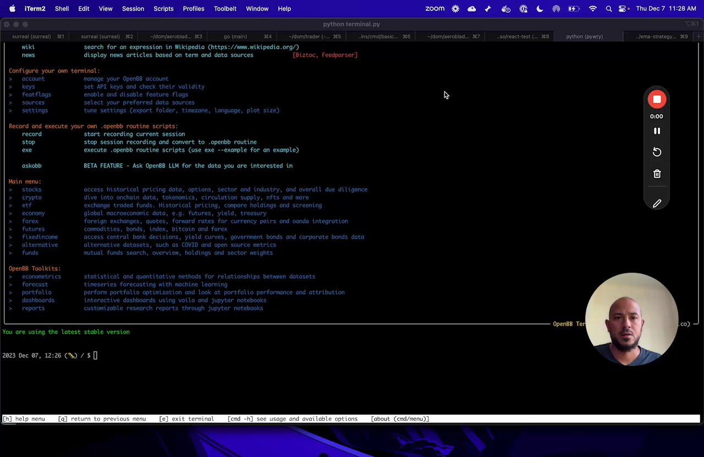Click the 'economy' main menu entry
704x457 pixels.
pos(33,213)
